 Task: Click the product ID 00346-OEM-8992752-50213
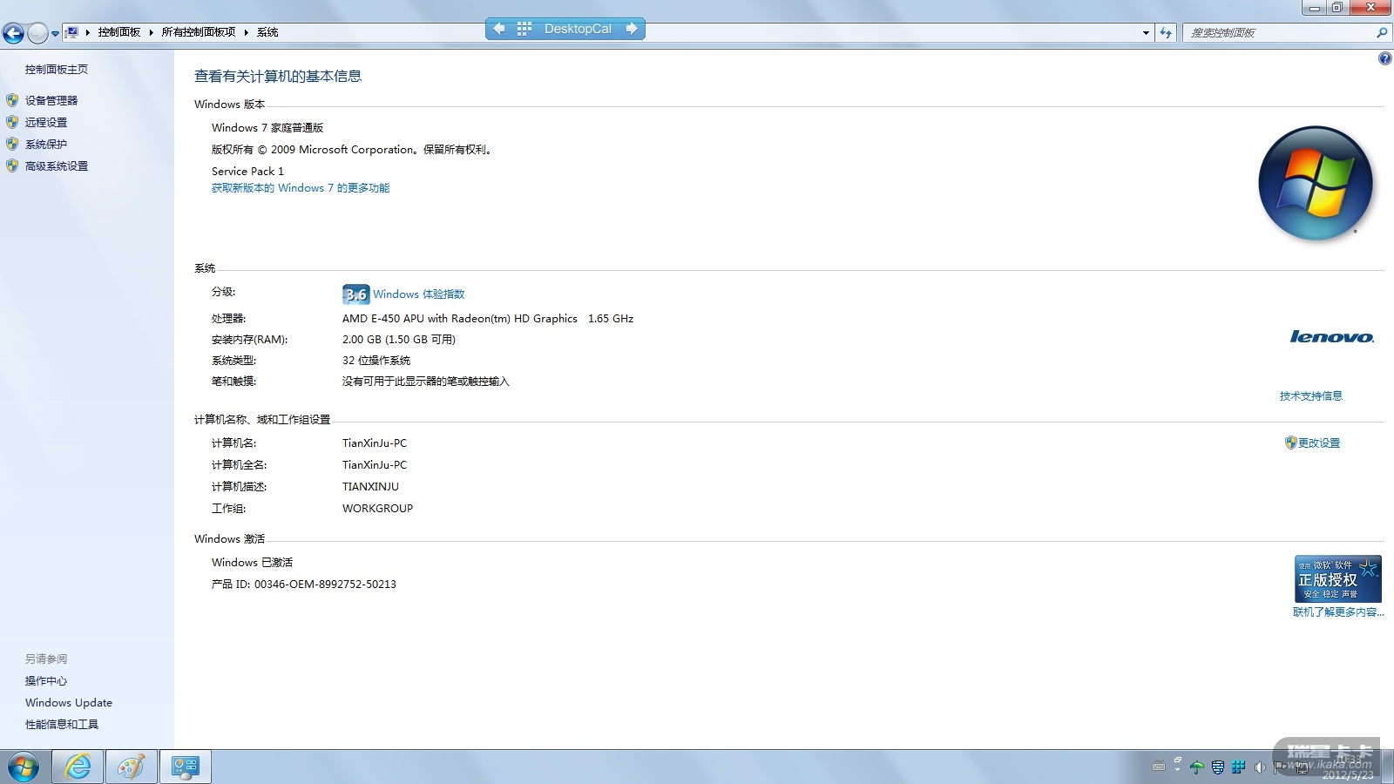coord(325,585)
